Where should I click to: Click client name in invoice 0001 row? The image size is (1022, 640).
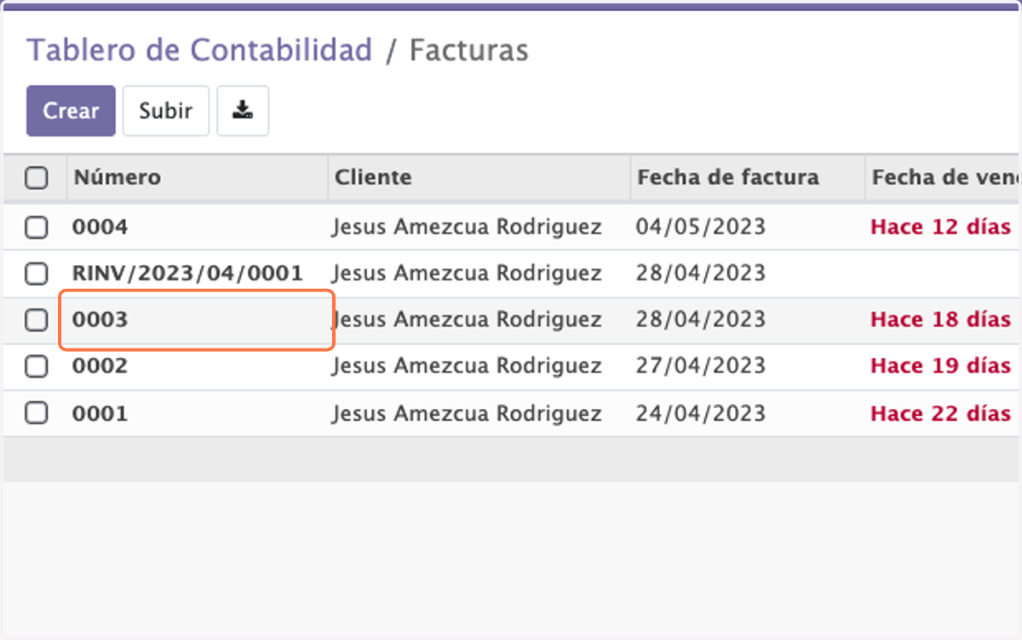[x=467, y=414]
